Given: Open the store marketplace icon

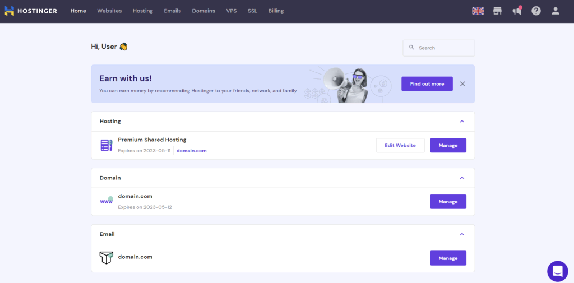Looking at the screenshot, I should [497, 11].
